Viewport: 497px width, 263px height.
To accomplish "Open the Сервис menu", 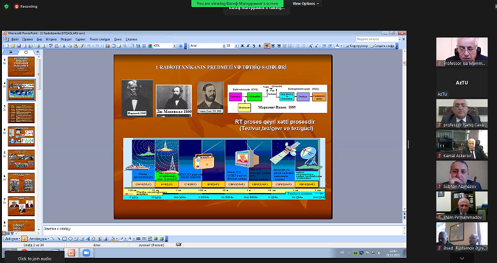I will coord(80,40).
